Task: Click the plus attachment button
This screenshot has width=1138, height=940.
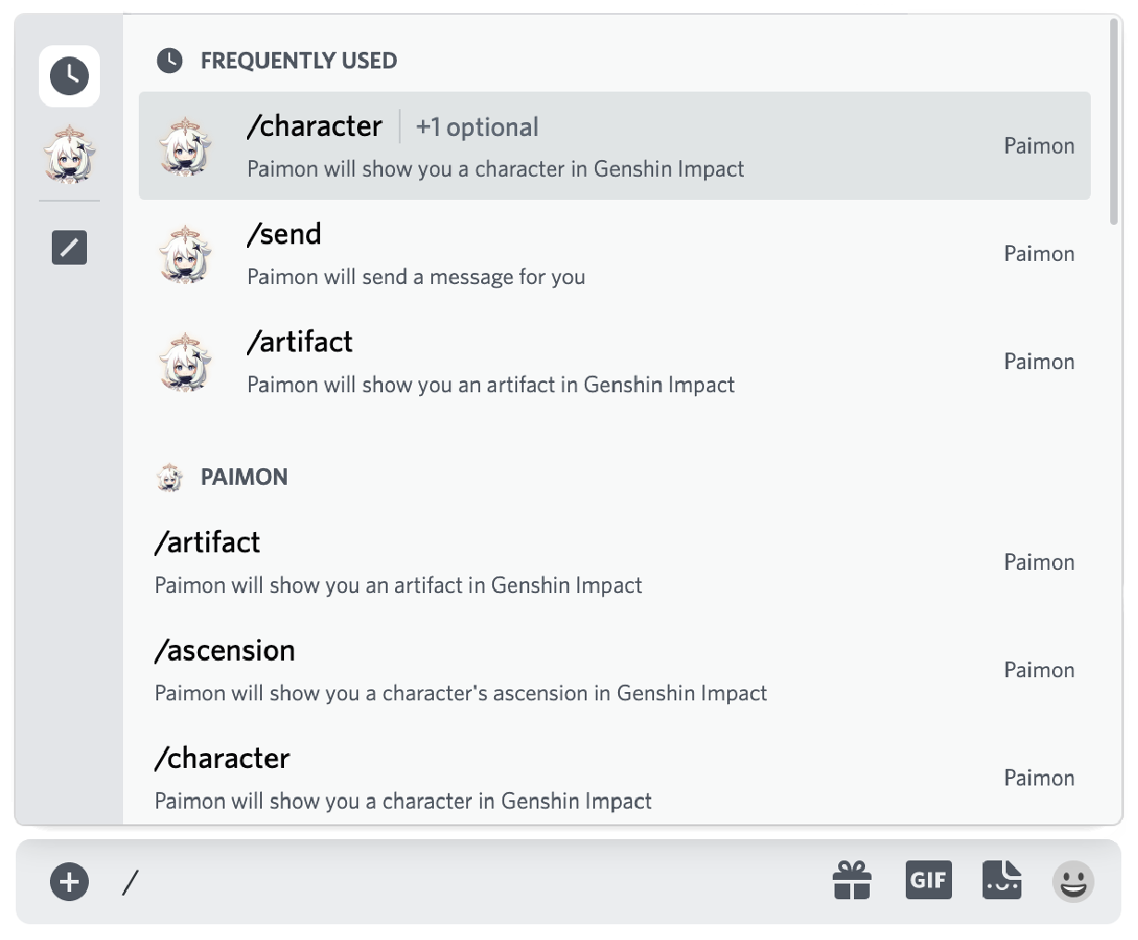Action: [69, 882]
